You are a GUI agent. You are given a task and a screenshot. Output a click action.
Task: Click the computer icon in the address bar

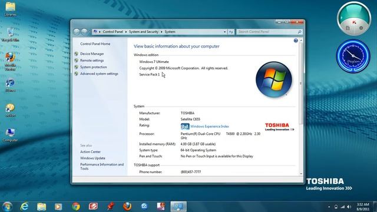(x=95, y=32)
